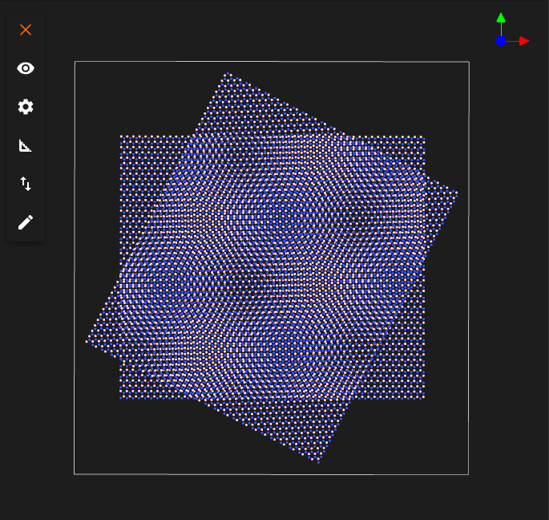This screenshot has width=549, height=520.
Task: Click the green Y-axis arrow on gizmo
Action: coord(501,18)
